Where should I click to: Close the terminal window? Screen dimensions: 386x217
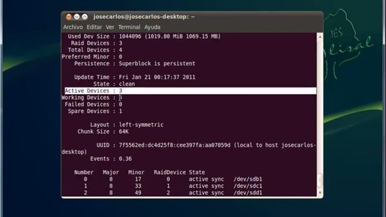click(x=69, y=17)
